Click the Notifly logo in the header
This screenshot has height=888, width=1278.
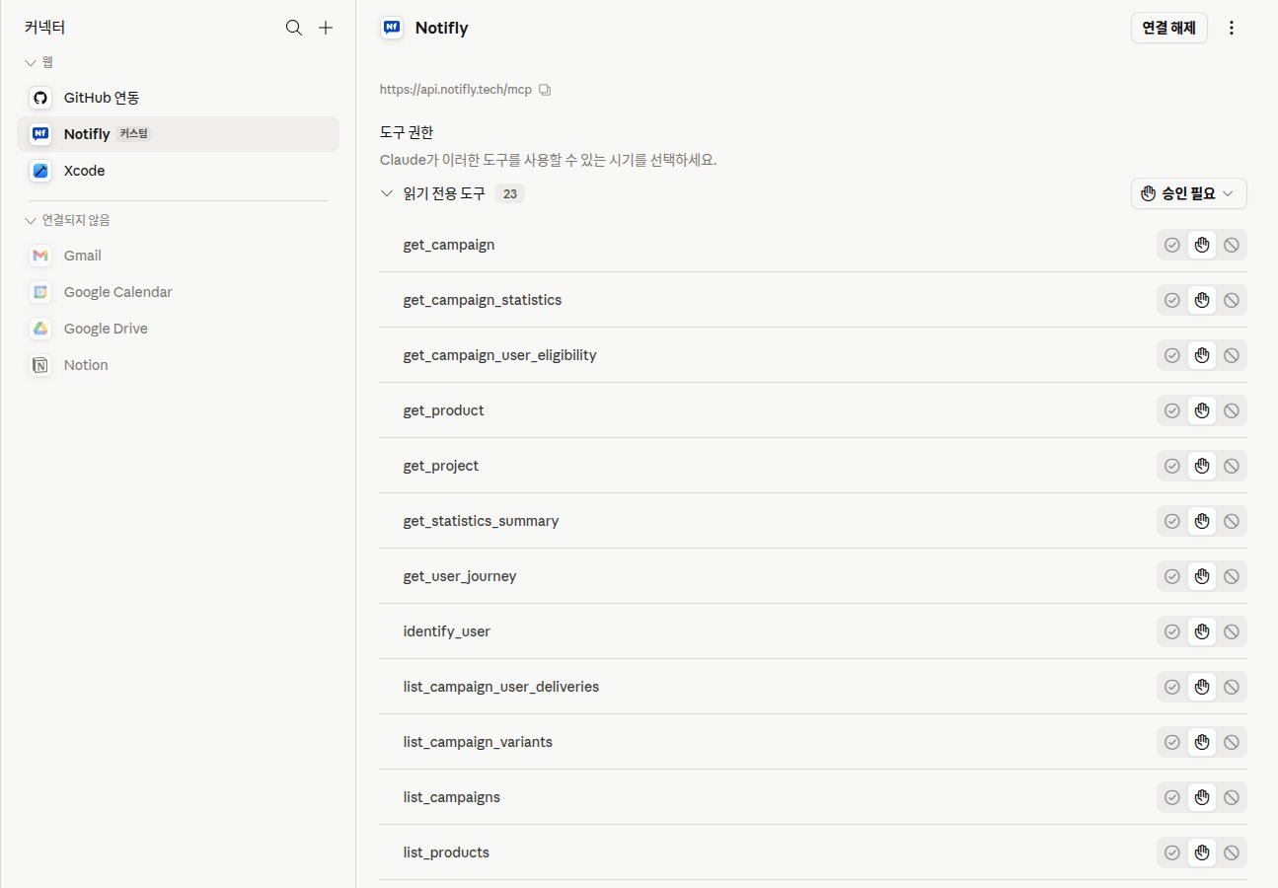point(392,28)
